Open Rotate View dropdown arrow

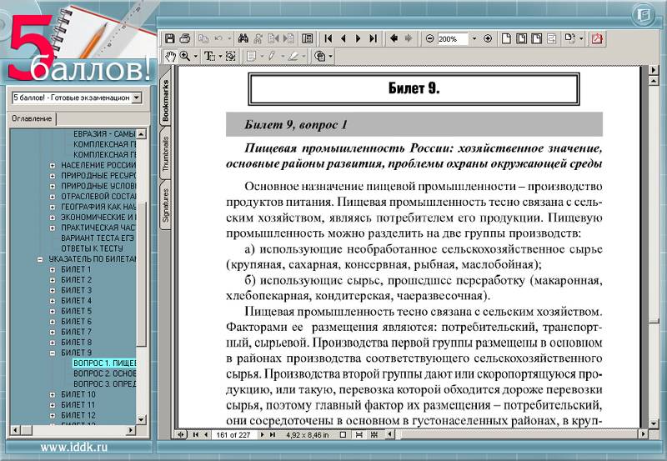(x=580, y=38)
